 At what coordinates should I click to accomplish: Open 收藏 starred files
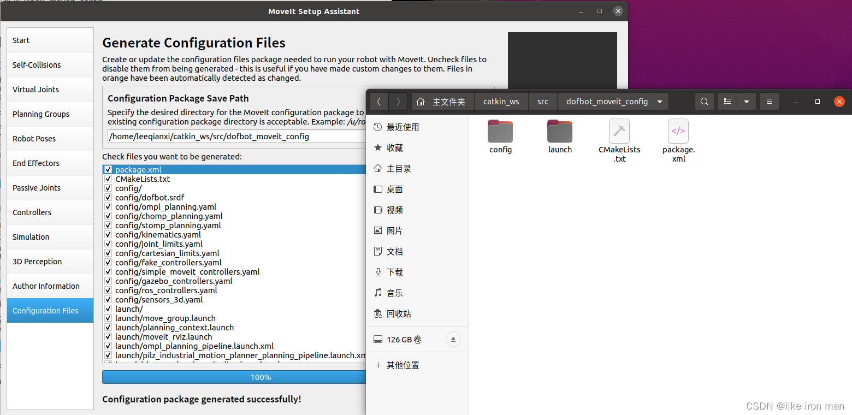[x=417, y=148]
